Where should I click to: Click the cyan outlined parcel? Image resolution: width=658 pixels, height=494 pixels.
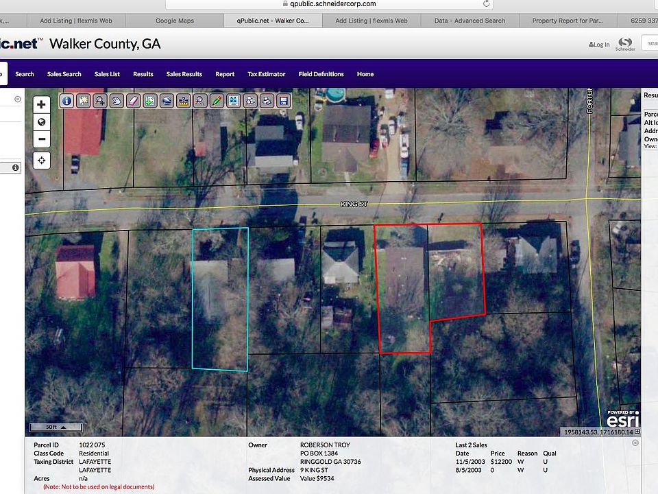pyautogui.click(x=220, y=299)
